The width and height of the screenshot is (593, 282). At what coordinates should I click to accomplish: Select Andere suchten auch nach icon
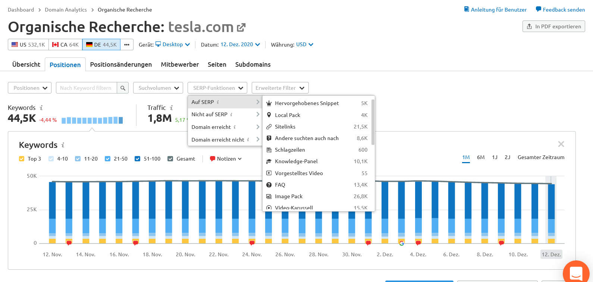pos(269,138)
